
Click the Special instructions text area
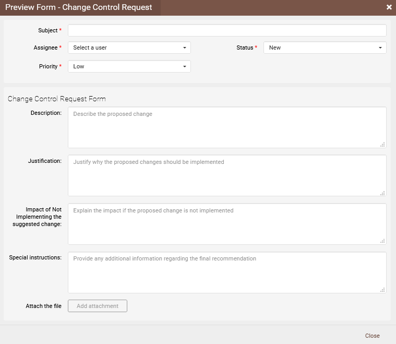click(227, 272)
